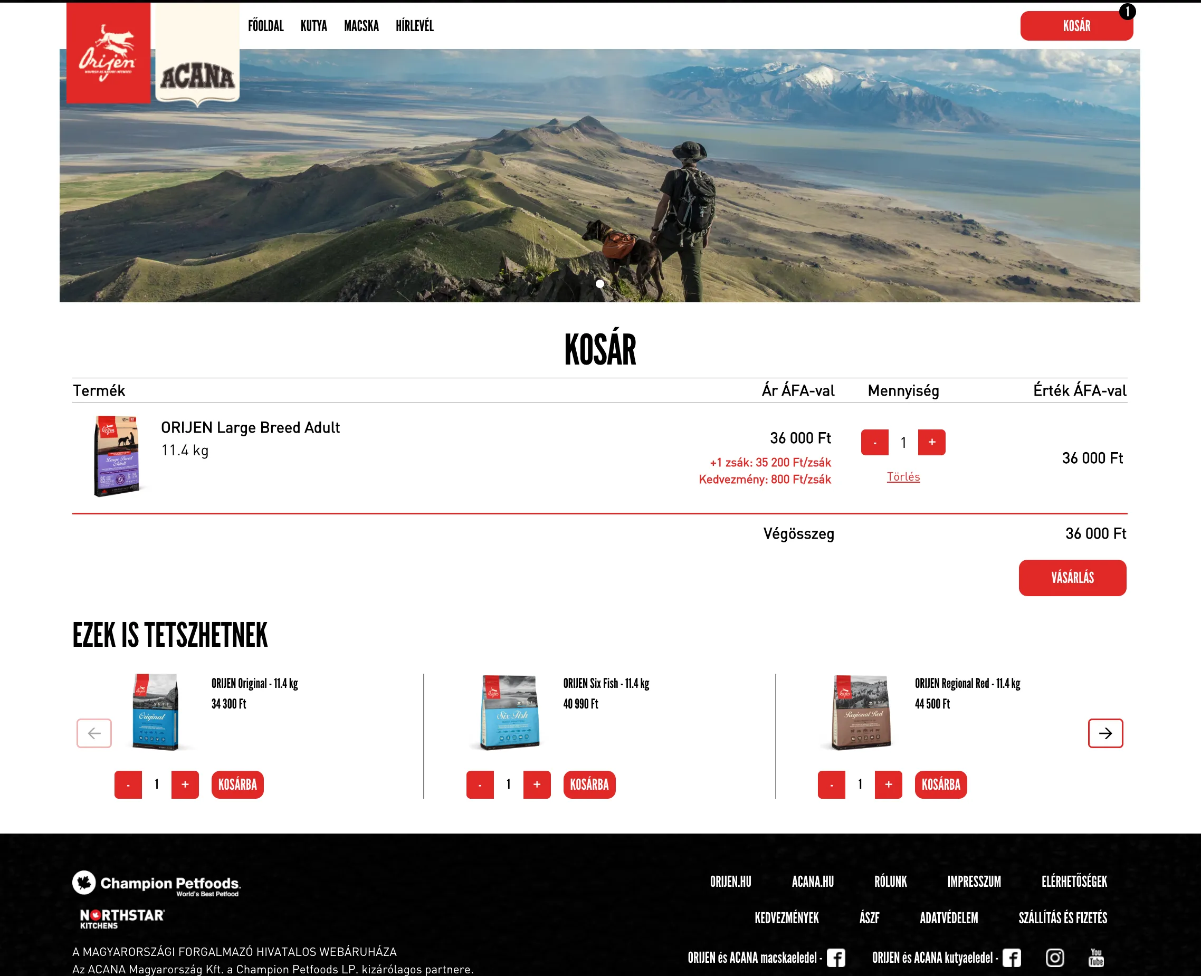Remove item with the Törlés link

(903, 477)
